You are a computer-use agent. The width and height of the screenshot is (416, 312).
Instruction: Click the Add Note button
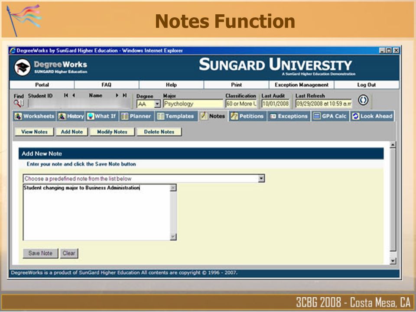[x=71, y=132]
